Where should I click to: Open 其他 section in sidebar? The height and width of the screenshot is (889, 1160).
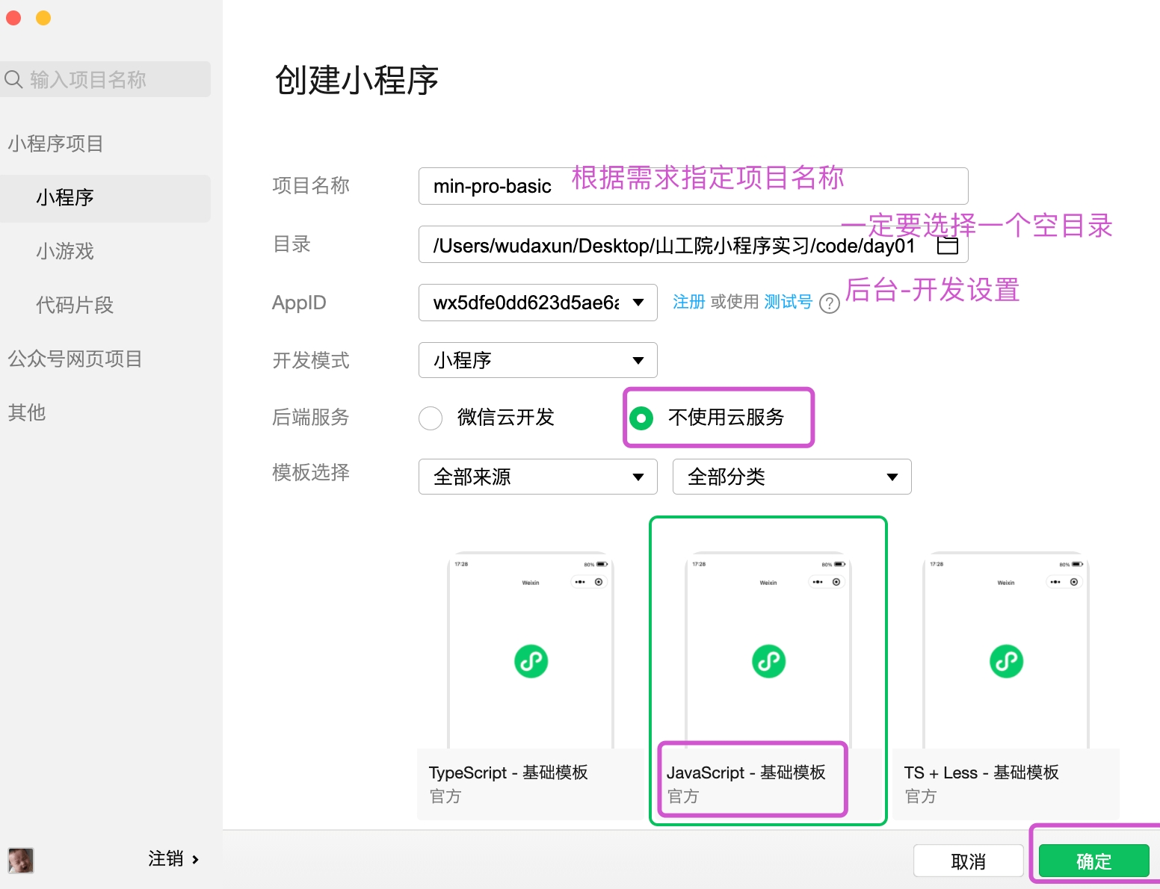pos(27,413)
